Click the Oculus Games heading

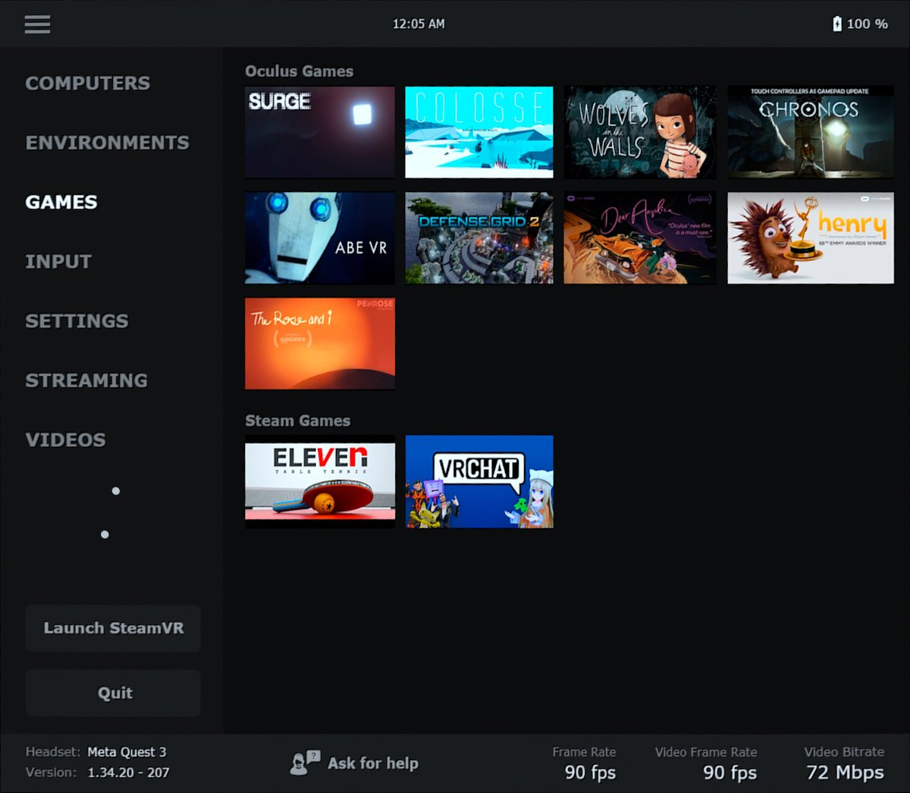click(x=300, y=71)
